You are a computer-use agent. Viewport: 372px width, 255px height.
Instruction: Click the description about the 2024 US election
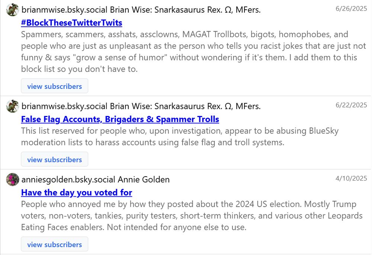(186, 216)
